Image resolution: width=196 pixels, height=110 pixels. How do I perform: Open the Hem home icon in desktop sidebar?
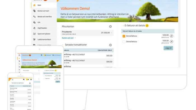click(x=34, y=5)
